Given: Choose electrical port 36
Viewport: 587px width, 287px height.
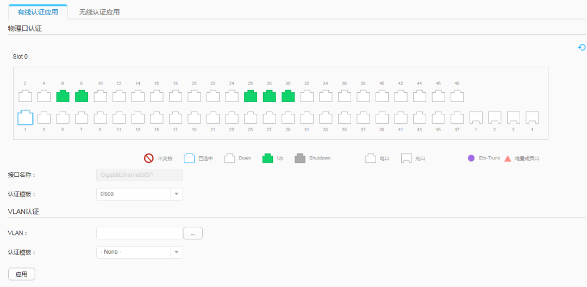Looking at the screenshot, I should [345, 96].
